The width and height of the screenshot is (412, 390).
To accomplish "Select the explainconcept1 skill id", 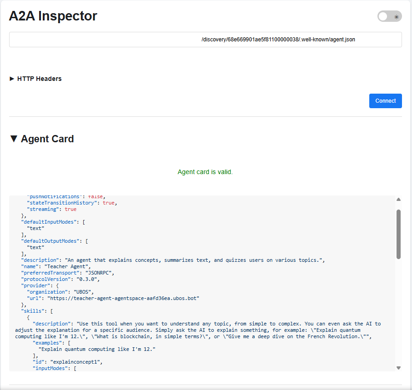I will (75, 361).
